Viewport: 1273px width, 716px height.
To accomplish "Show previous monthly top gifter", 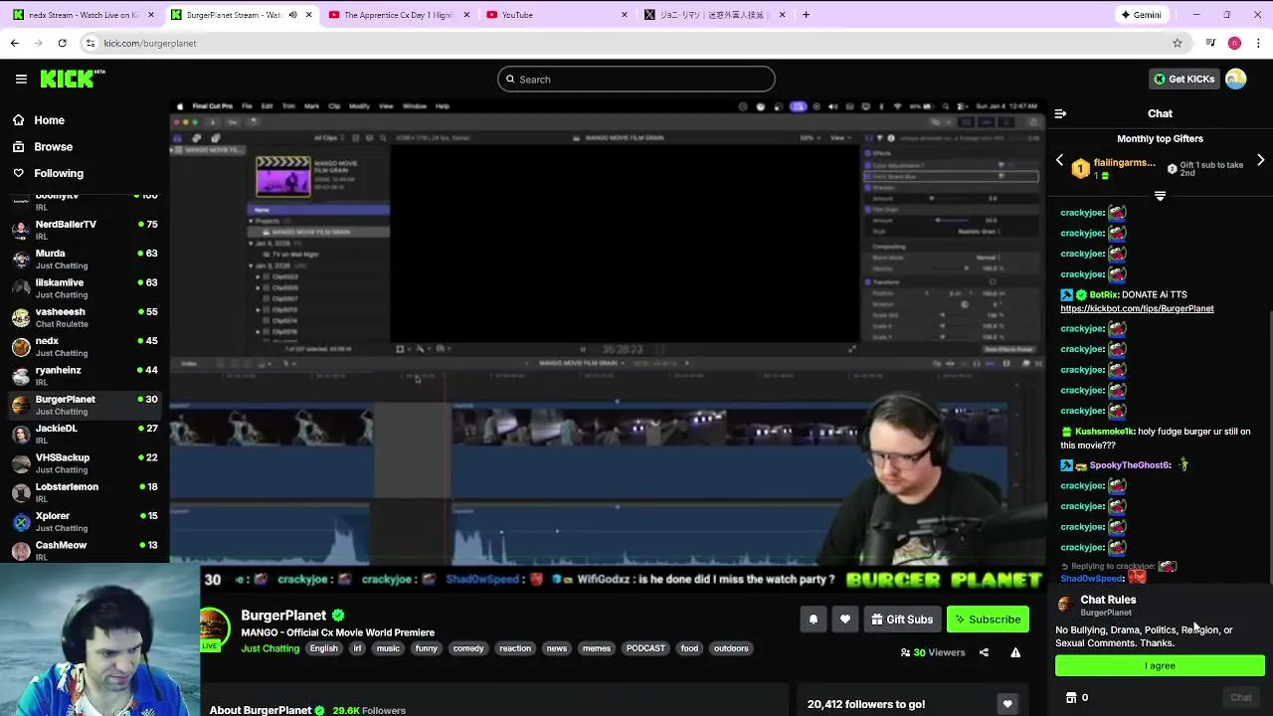I will 1059,160.
